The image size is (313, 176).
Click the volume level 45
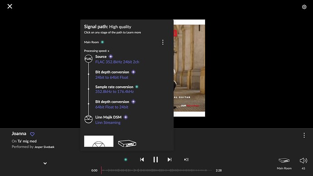(x=303, y=168)
